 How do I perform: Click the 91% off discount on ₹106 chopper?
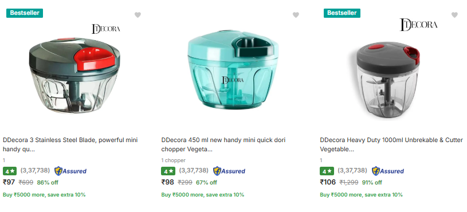pyautogui.click(x=372, y=183)
